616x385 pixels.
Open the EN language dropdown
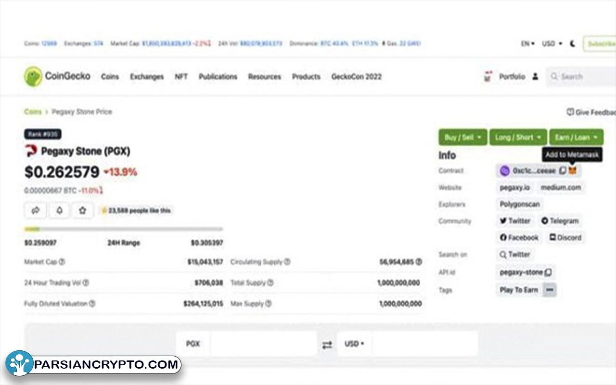[x=528, y=43]
